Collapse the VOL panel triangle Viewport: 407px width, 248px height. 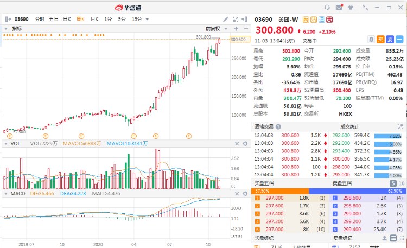pos(6,144)
